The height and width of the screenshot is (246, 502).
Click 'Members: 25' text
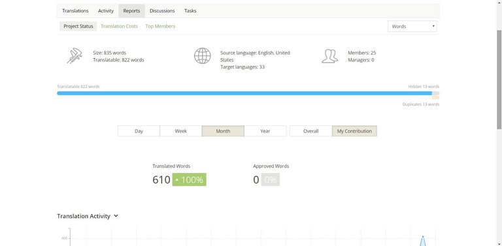361,53
